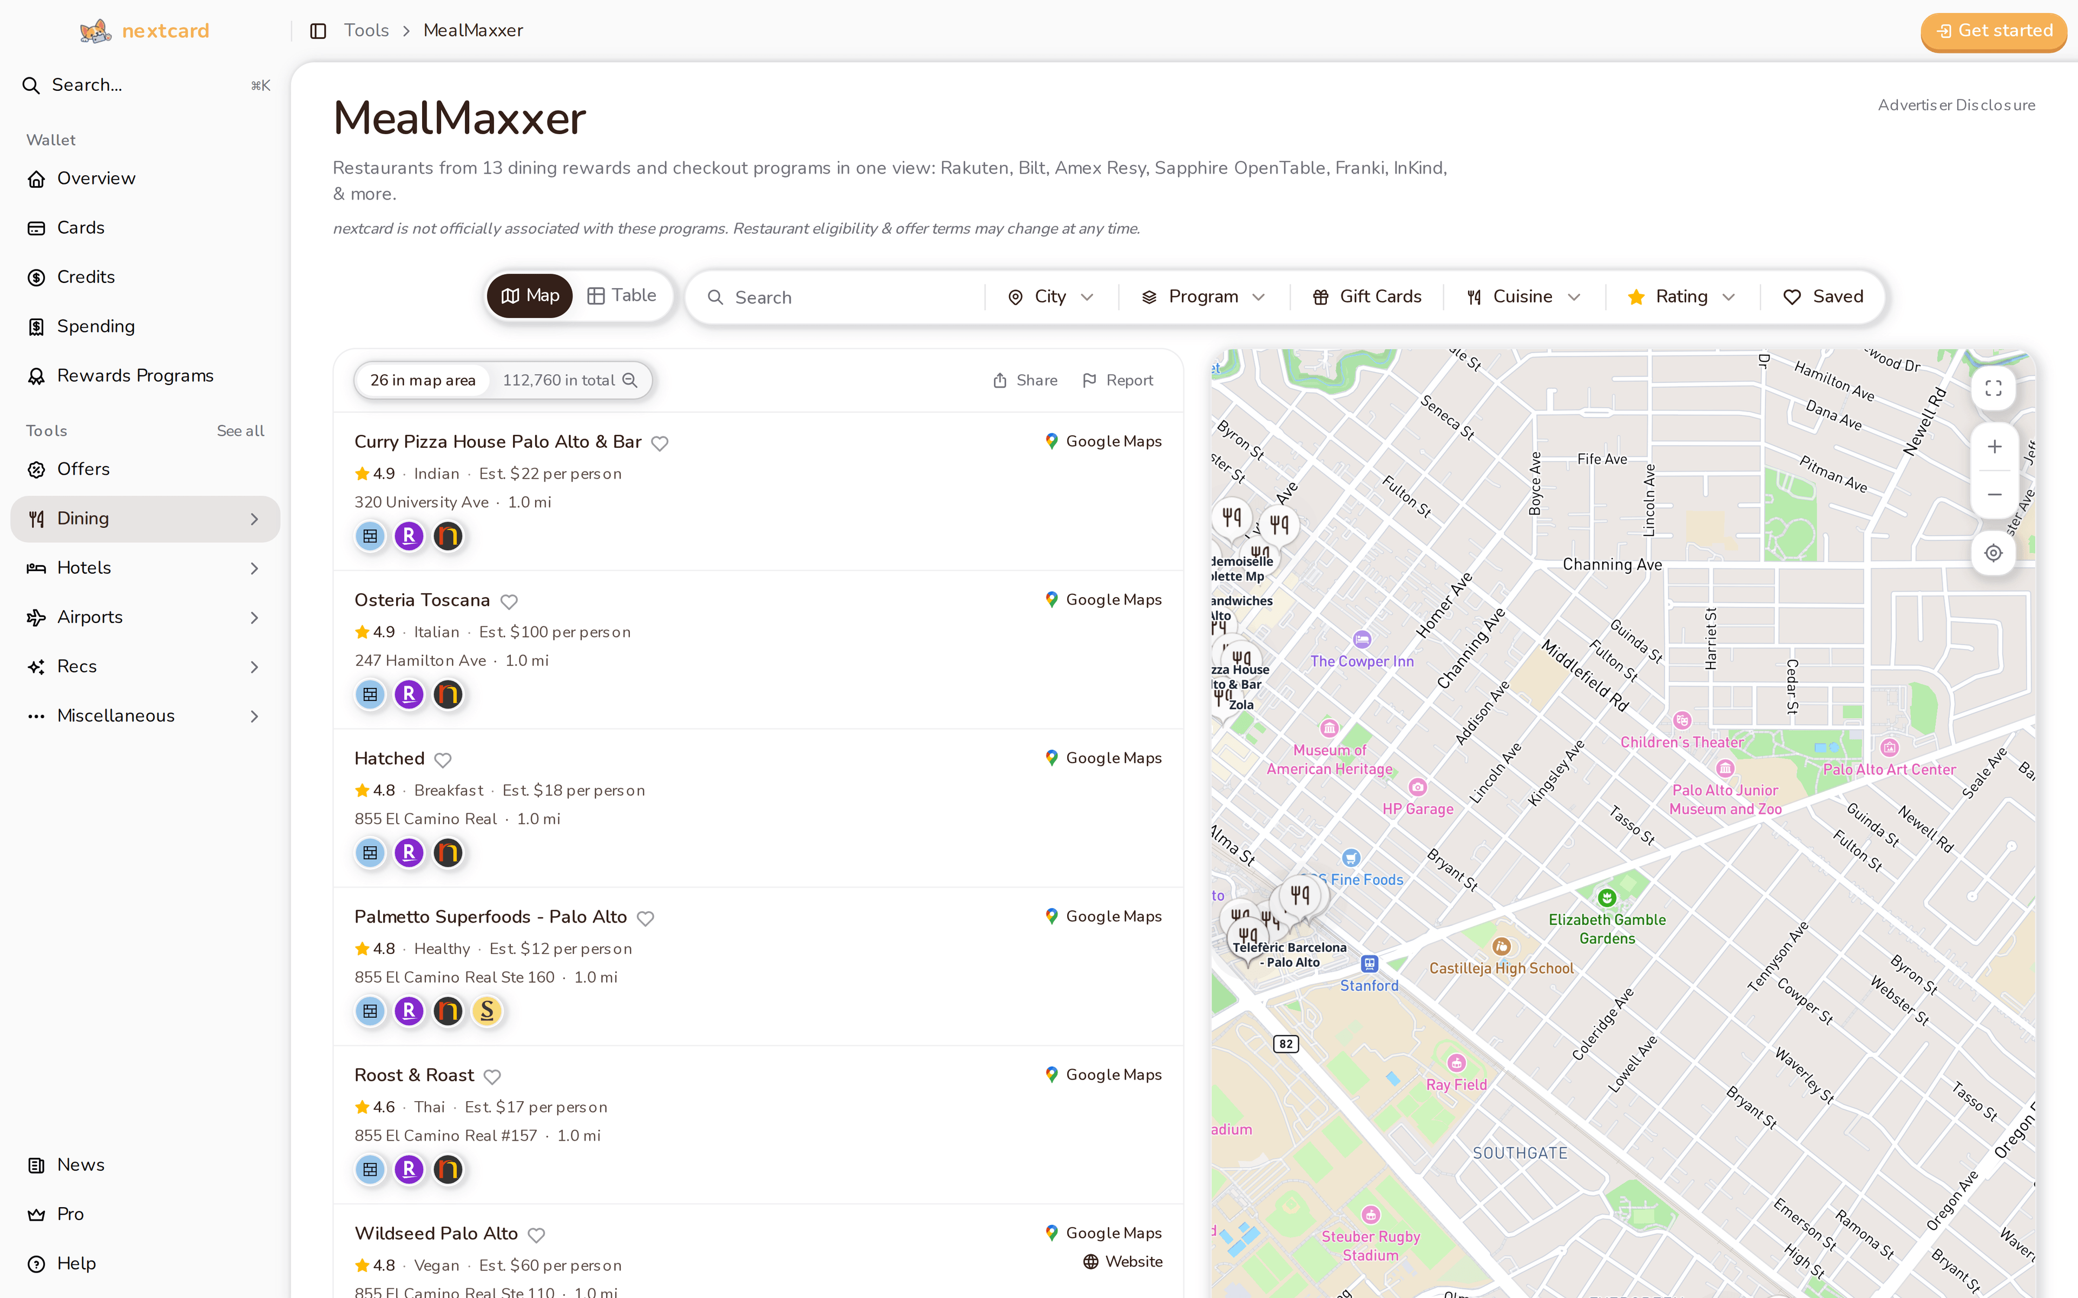This screenshot has height=1298, width=2078.
Task: Favorite Osteria Toscana with heart icon
Action: [x=508, y=601]
